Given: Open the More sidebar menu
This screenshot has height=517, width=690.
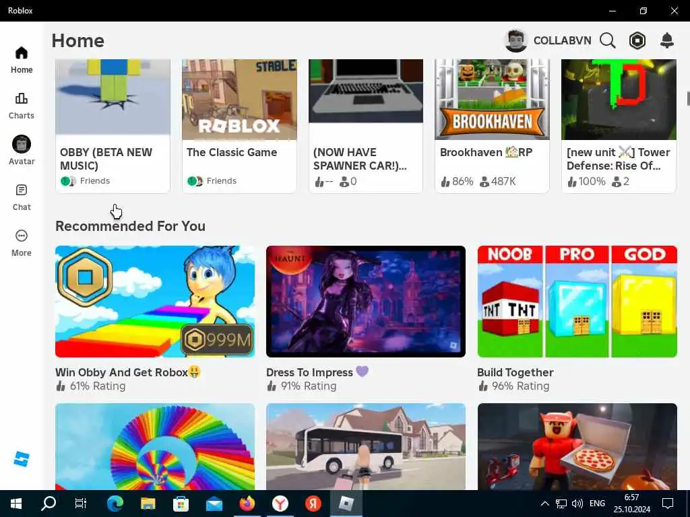Looking at the screenshot, I should click(21, 242).
